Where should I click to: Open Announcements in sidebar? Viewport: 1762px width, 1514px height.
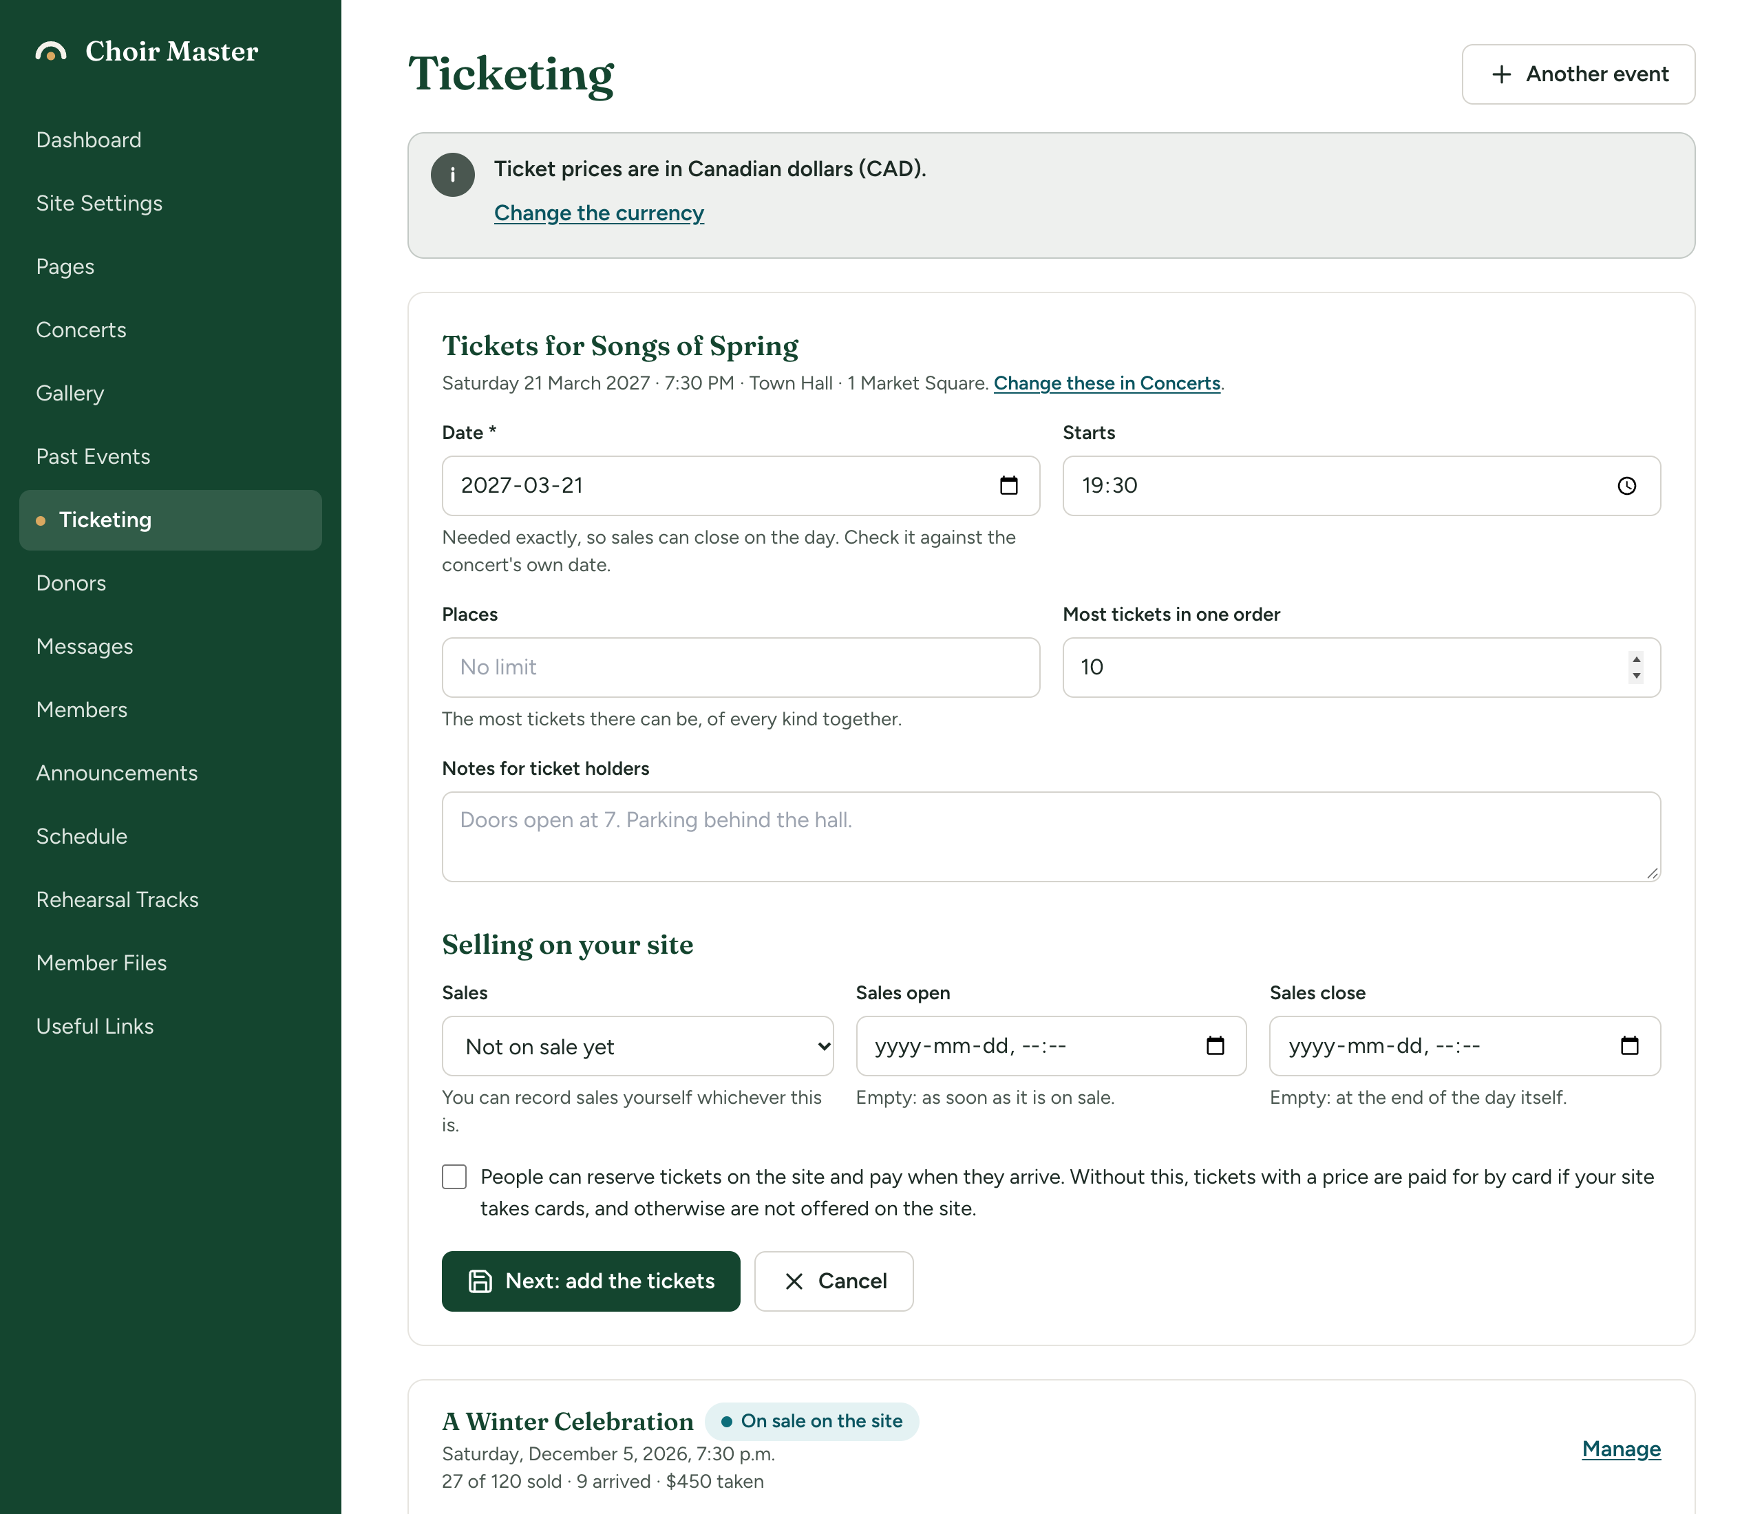coord(170,774)
